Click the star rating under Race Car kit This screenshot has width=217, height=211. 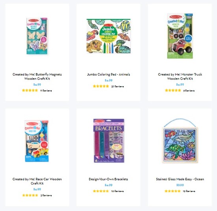[30, 195]
